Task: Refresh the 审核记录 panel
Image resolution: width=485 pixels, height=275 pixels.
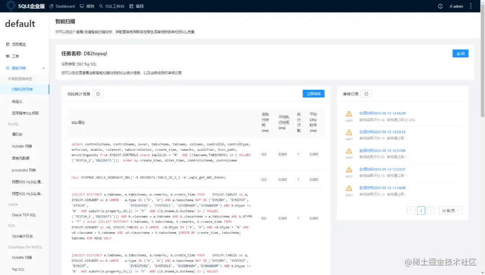Action: tap(366, 94)
